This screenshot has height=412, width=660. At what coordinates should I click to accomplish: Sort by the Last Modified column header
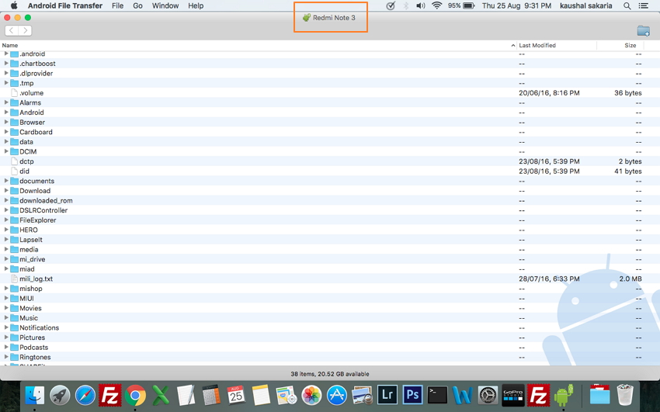point(557,46)
